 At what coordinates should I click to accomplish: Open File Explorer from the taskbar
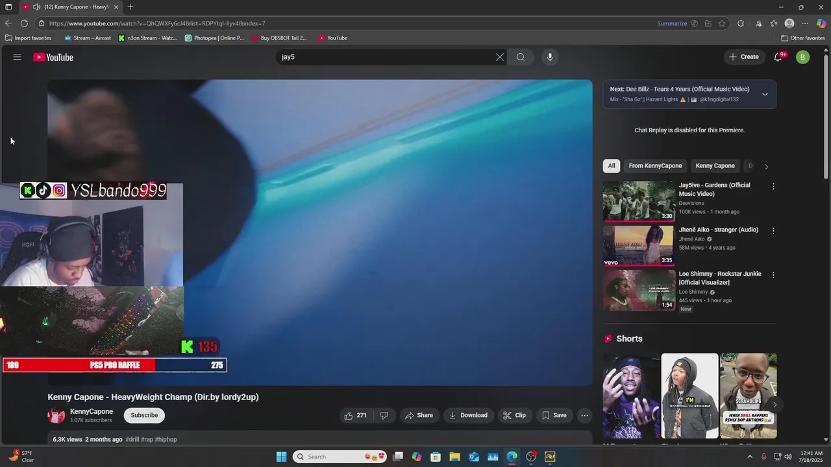point(454,457)
